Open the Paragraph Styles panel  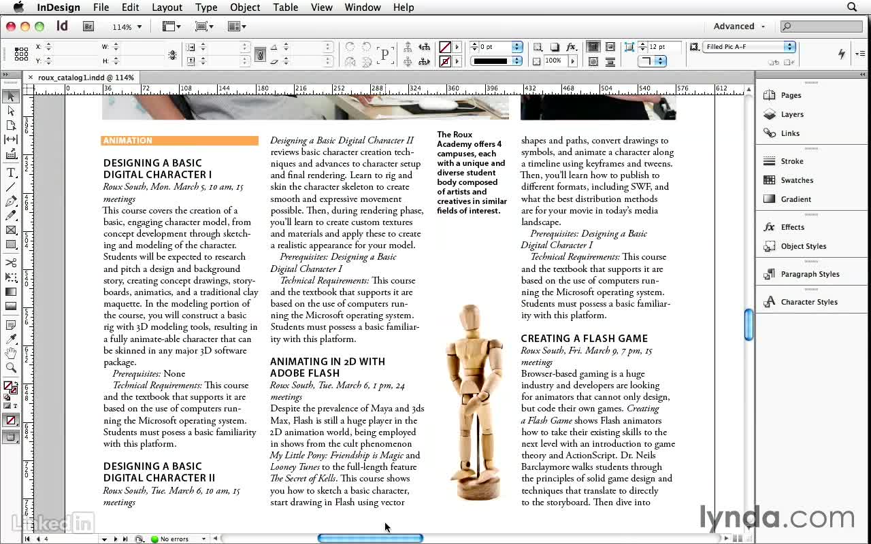point(809,274)
